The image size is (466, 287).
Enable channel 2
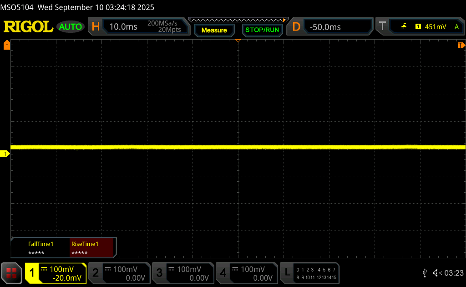point(119,273)
